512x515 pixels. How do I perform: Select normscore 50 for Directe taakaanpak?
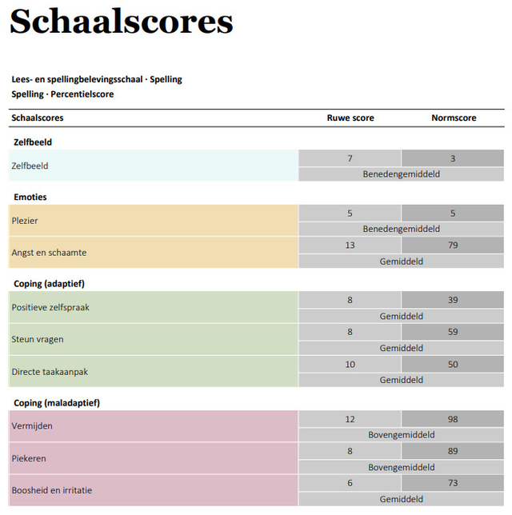click(453, 364)
